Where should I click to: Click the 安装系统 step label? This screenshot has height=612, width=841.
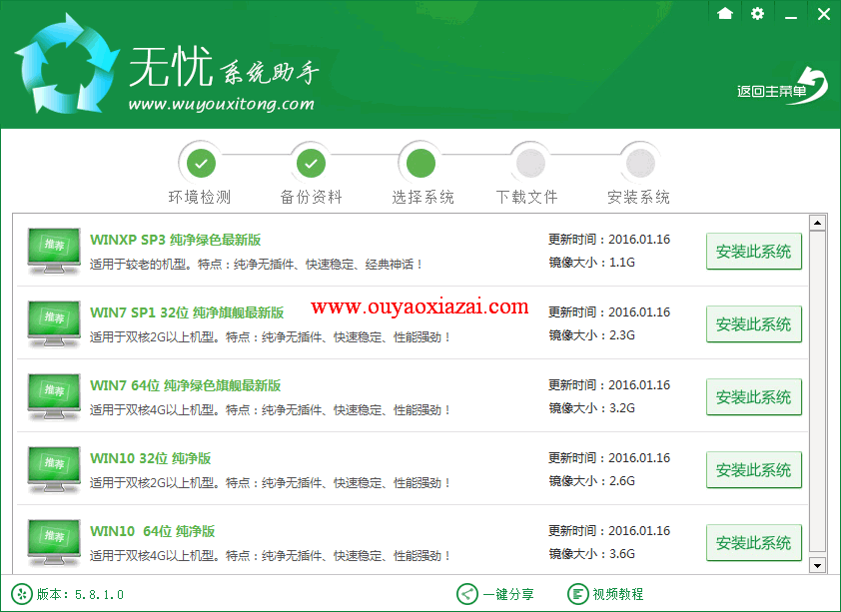(638, 198)
